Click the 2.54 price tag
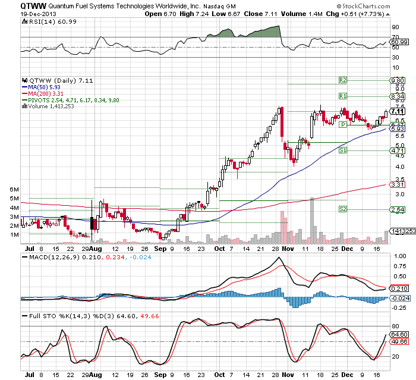This screenshot has width=416, height=380. (x=398, y=210)
